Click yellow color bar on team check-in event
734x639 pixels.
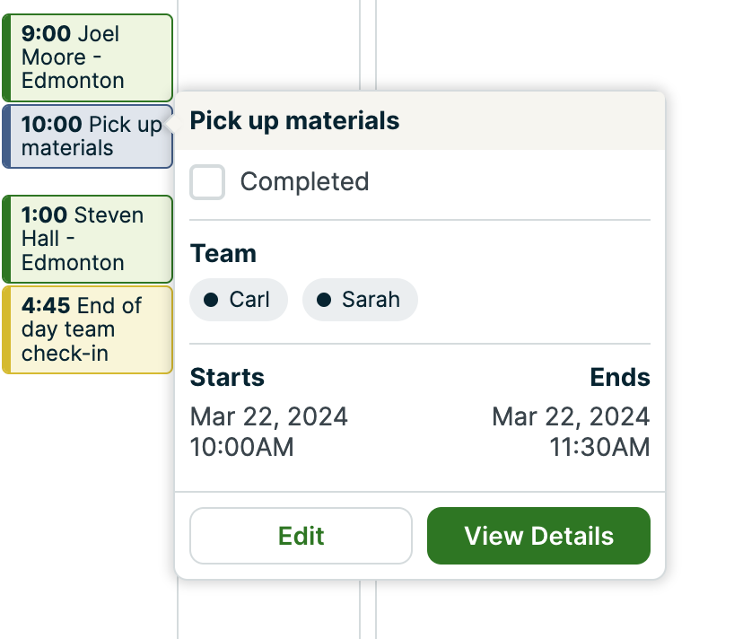pos(6,329)
